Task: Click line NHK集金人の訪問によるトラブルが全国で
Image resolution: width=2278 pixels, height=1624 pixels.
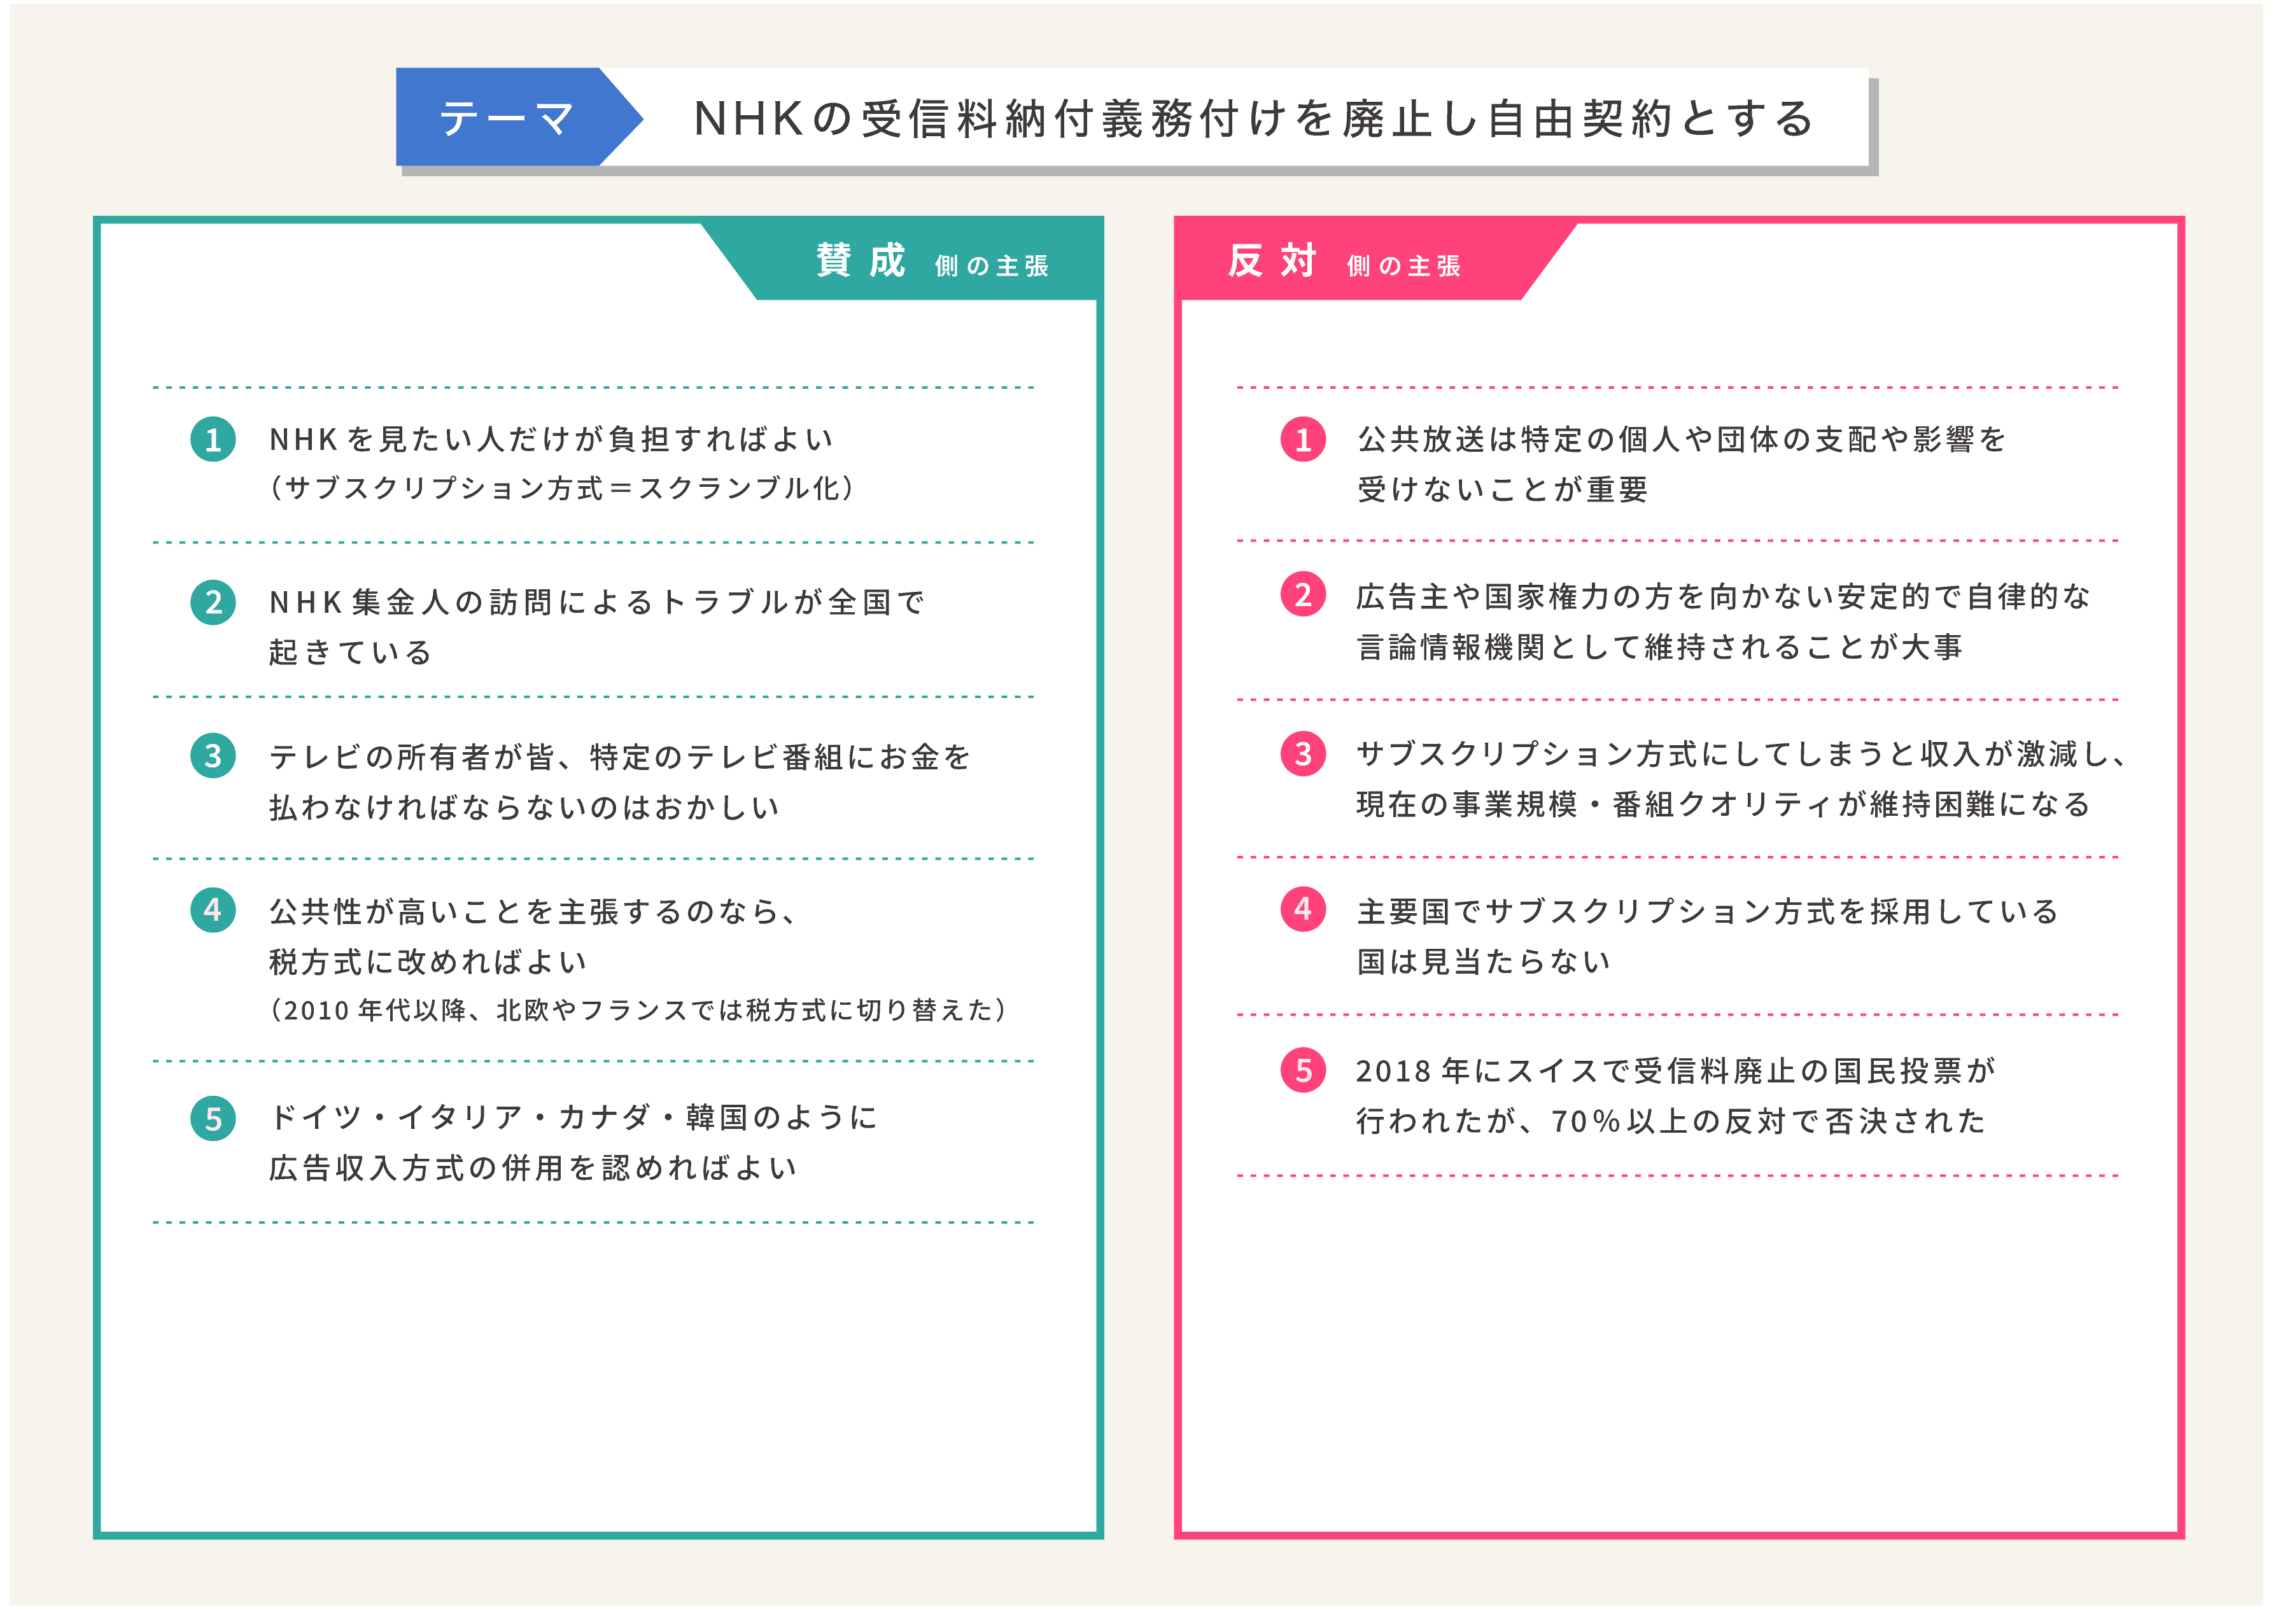Action: pos(597,602)
